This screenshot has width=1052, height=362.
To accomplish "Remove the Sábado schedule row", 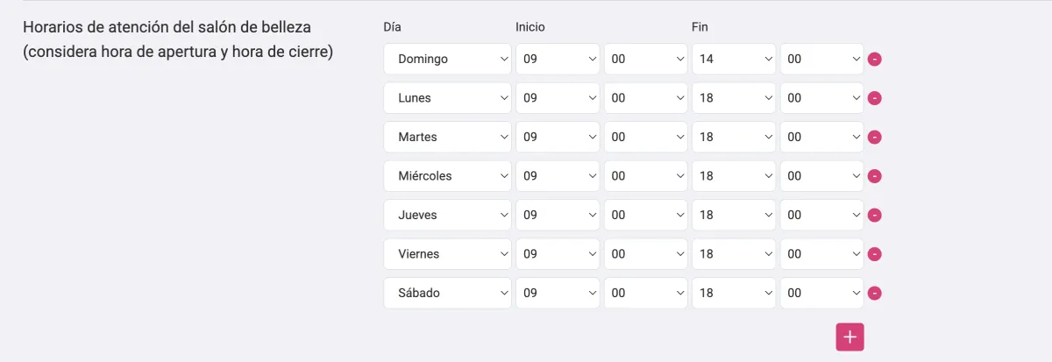I will click(x=874, y=294).
